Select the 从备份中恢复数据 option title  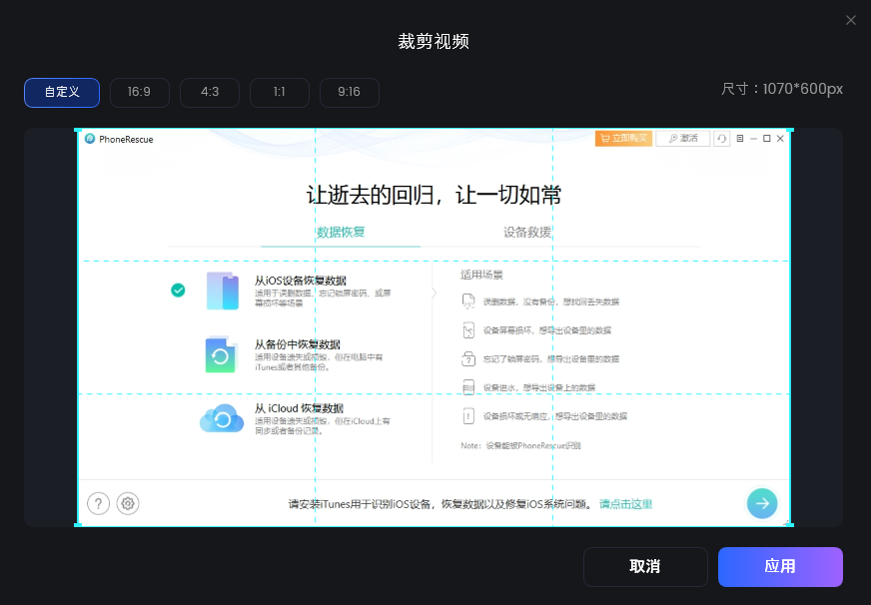[298, 344]
